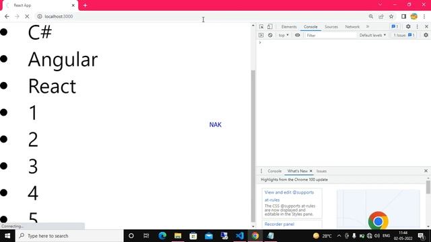Show more DevTools tabs chevron

[x=368, y=27]
